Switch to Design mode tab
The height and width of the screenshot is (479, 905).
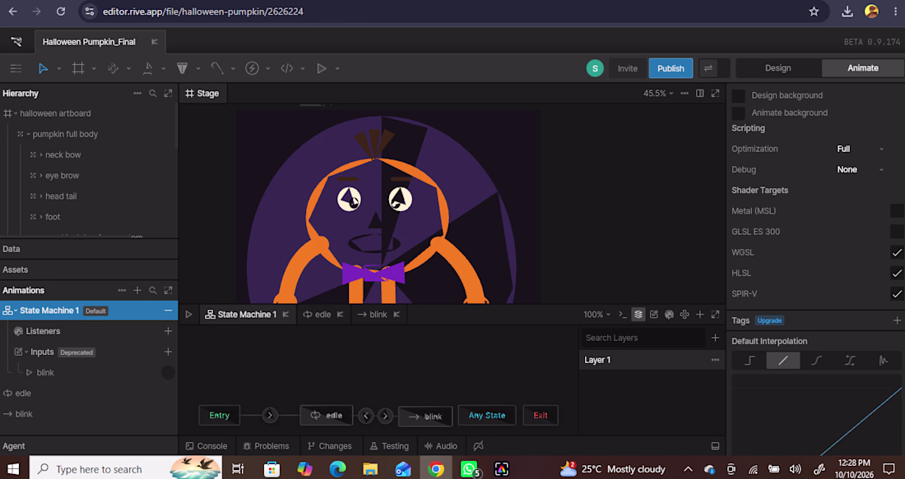(778, 68)
